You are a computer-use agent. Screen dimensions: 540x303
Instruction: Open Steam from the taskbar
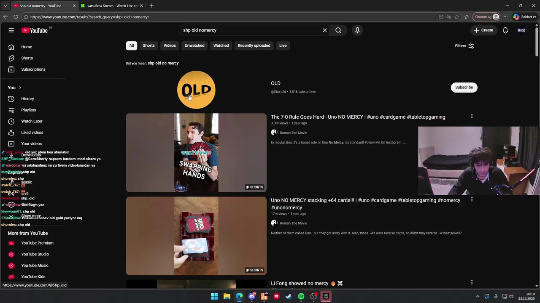click(289, 296)
